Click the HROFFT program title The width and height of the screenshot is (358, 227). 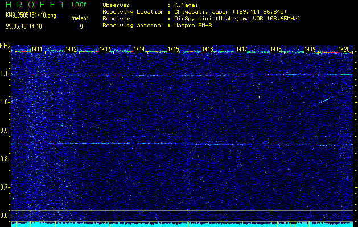coord(35,5)
